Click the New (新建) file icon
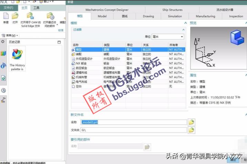 coord(6,16)
